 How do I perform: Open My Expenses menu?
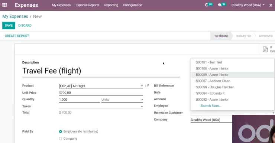coord(61,5)
